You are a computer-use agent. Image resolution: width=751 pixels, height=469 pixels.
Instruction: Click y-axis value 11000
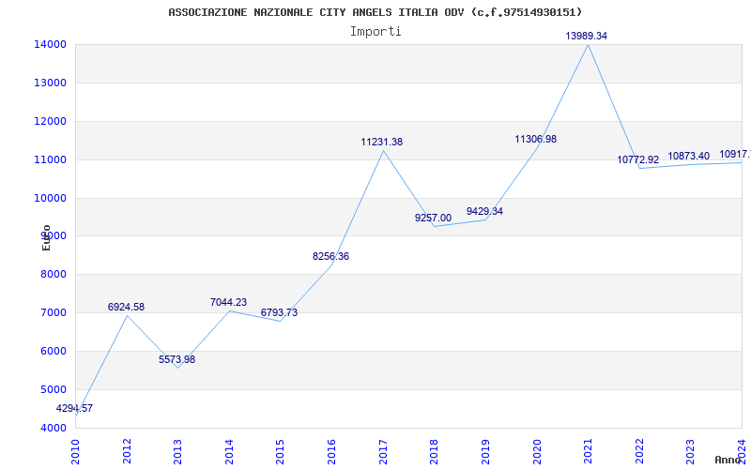click(x=50, y=159)
